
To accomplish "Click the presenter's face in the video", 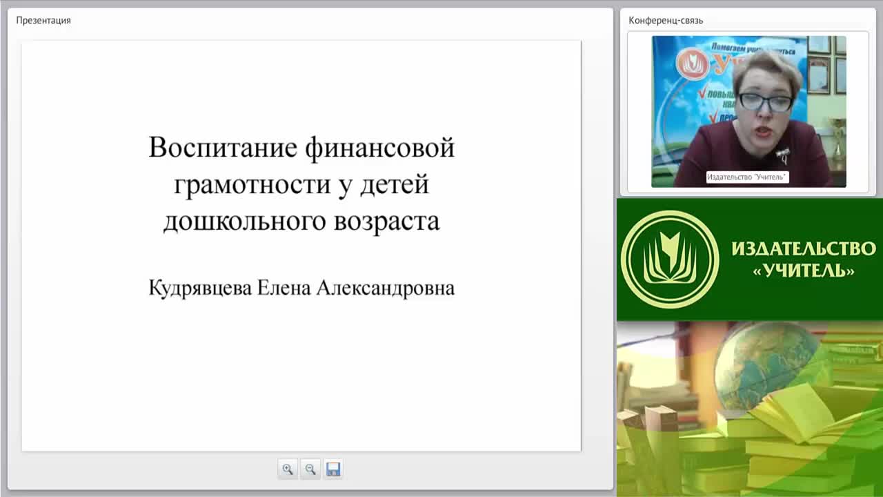I will tap(764, 107).
